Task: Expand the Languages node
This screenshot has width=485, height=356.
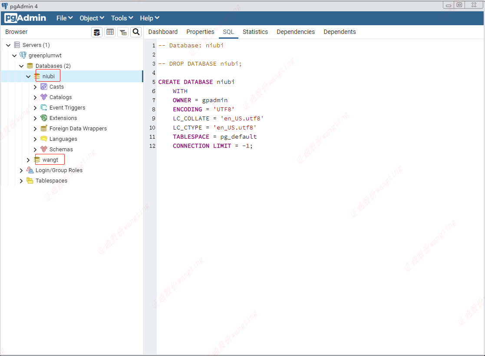Action: (35, 139)
